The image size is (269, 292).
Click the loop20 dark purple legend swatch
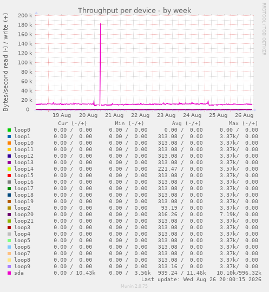pyautogui.click(x=9, y=215)
